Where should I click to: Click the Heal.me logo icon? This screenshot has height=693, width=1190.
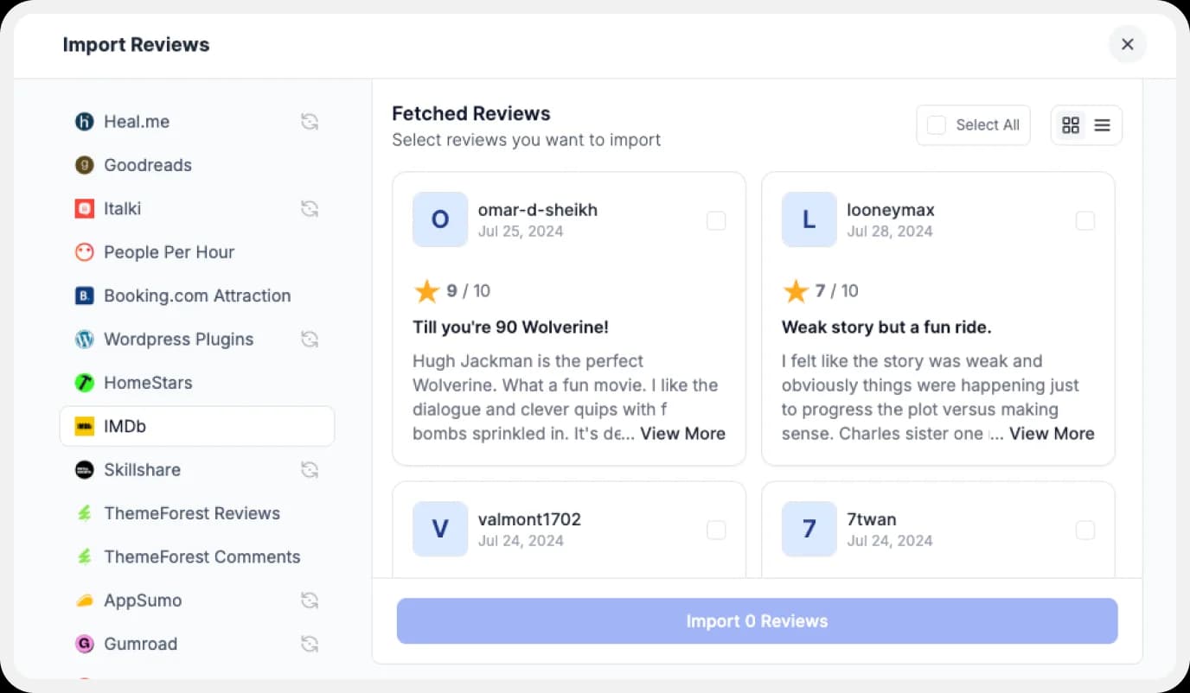click(x=84, y=121)
